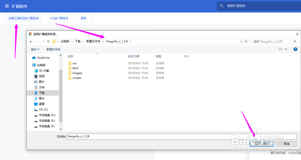Select 本地磁盘 (F:) in navigation pane

45,126
